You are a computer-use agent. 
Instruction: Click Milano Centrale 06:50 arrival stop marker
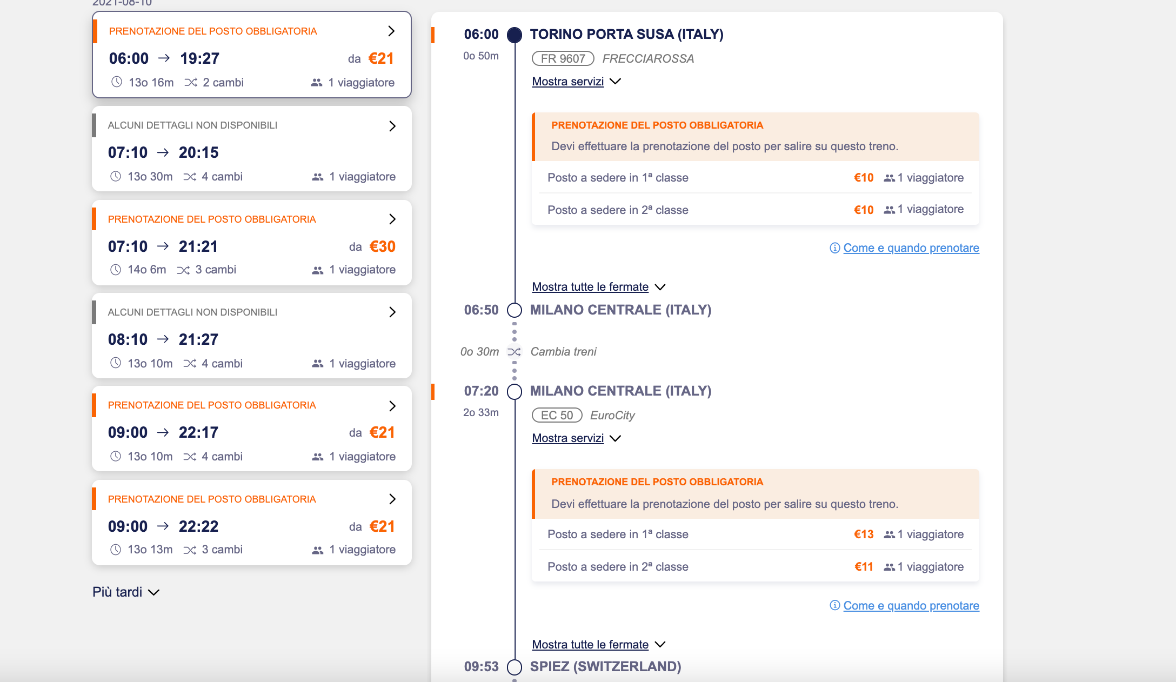(x=514, y=310)
